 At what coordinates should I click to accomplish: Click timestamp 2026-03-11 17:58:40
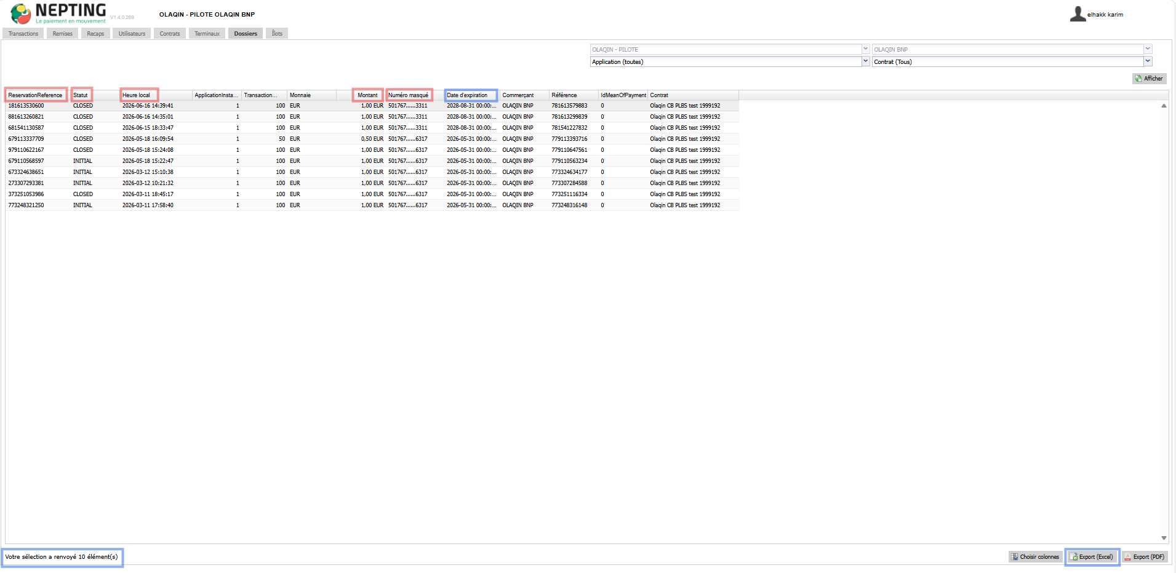(148, 205)
